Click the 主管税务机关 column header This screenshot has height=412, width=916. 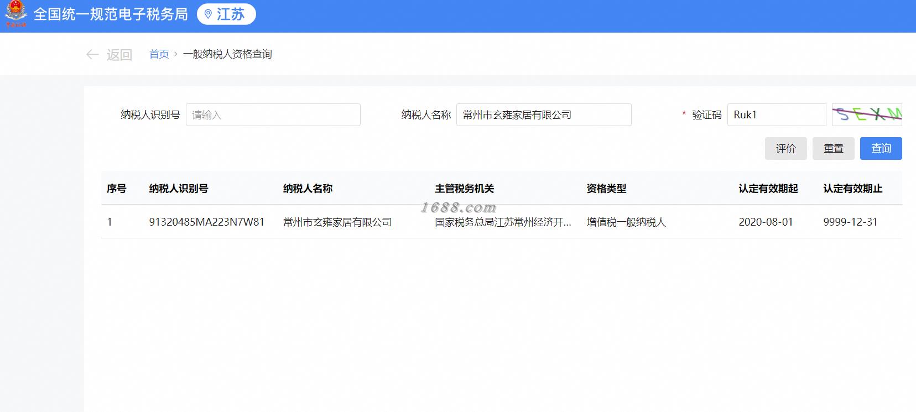tap(464, 189)
